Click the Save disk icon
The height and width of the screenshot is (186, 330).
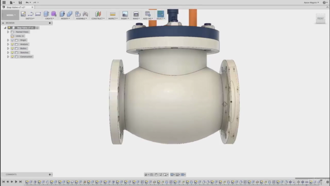[20, 3]
